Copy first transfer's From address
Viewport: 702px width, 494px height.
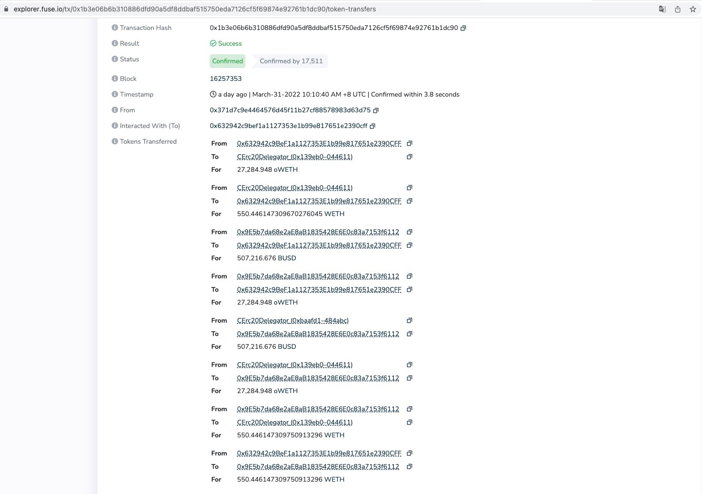point(409,143)
